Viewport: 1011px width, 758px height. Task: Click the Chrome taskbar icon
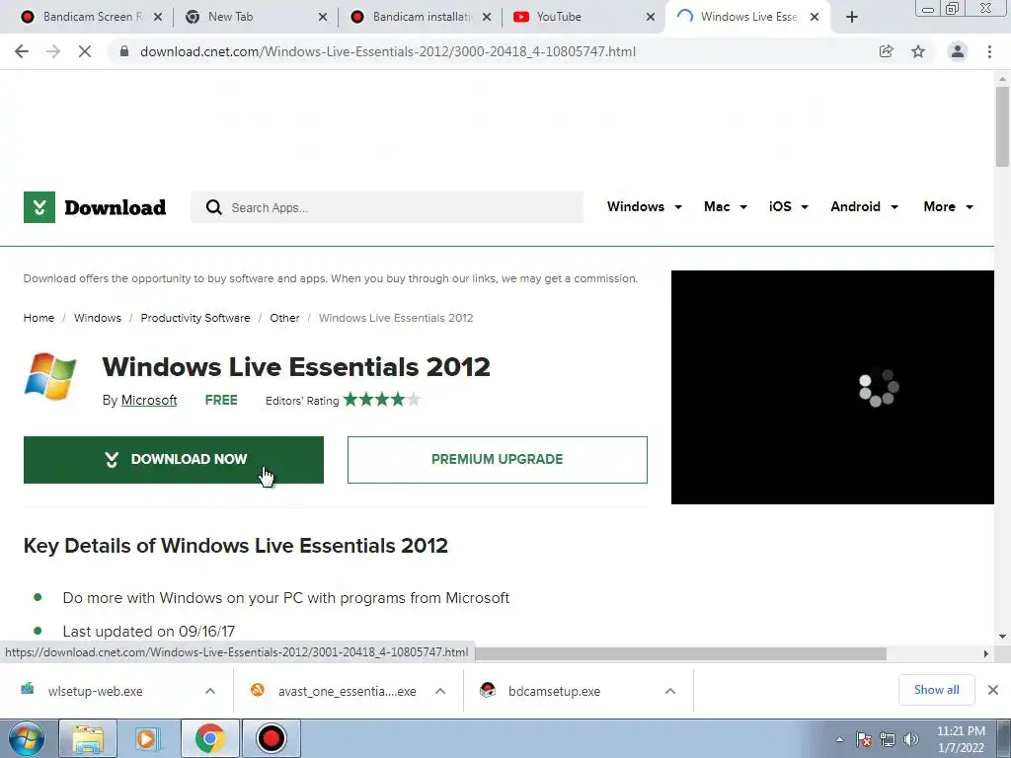pos(210,738)
